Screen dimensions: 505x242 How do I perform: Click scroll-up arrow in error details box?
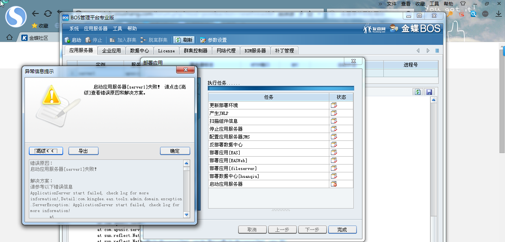[186, 163]
